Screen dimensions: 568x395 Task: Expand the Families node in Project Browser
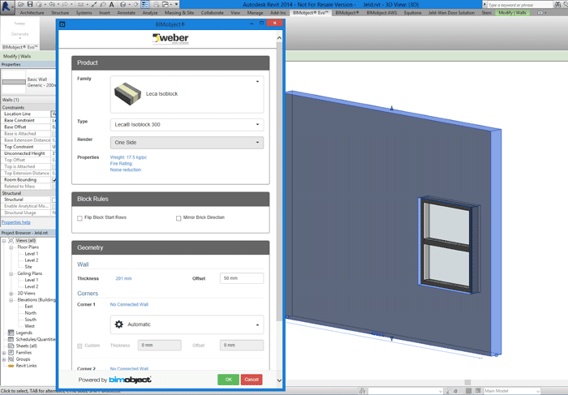(x=4, y=353)
